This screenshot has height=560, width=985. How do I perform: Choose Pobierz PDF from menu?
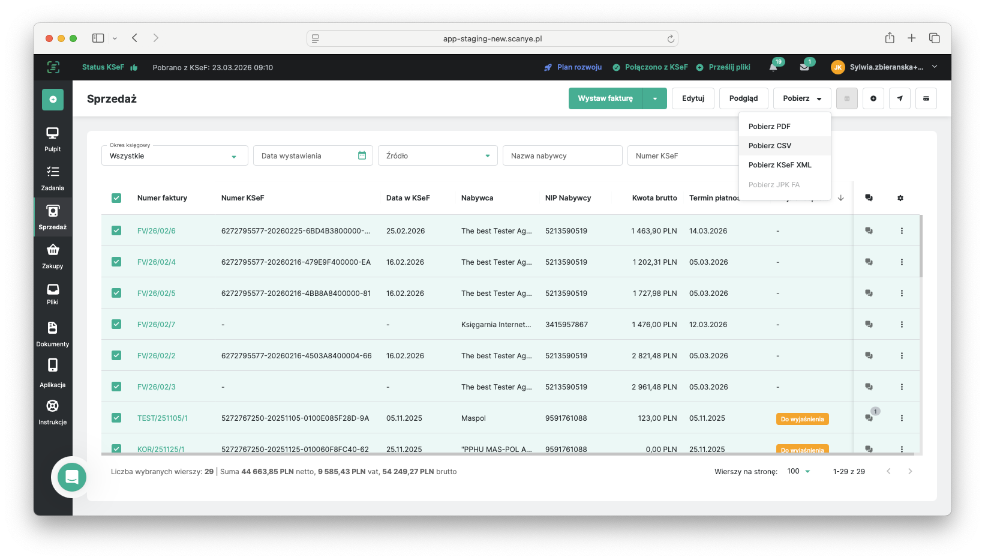tap(785, 126)
